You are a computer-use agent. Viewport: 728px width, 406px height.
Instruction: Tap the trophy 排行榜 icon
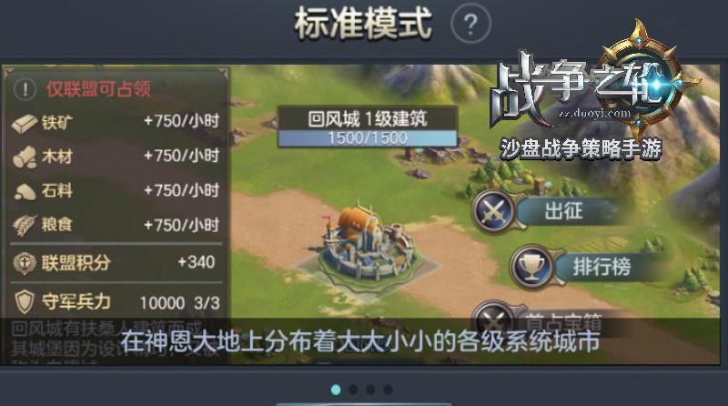tap(532, 267)
